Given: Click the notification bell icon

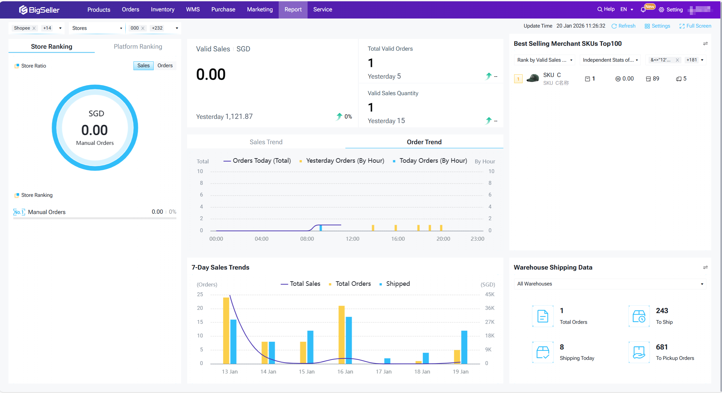Looking at the screenshot, I should (643, 10).
